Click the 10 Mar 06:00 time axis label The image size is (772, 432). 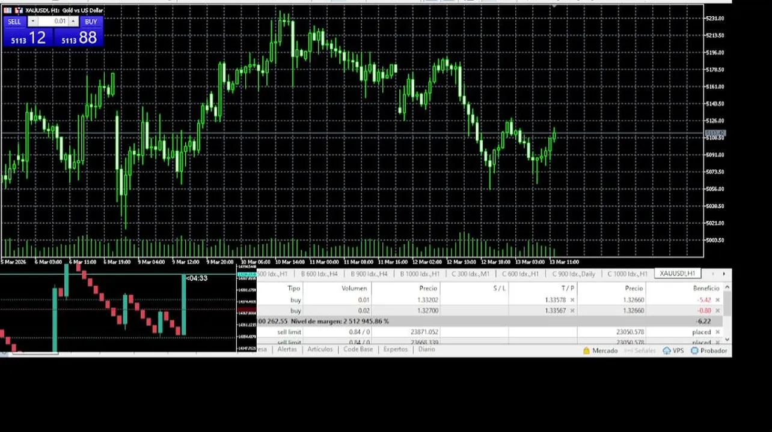point(256,262)
